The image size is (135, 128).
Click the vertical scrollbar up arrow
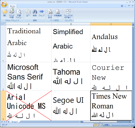tap(133, 25)
